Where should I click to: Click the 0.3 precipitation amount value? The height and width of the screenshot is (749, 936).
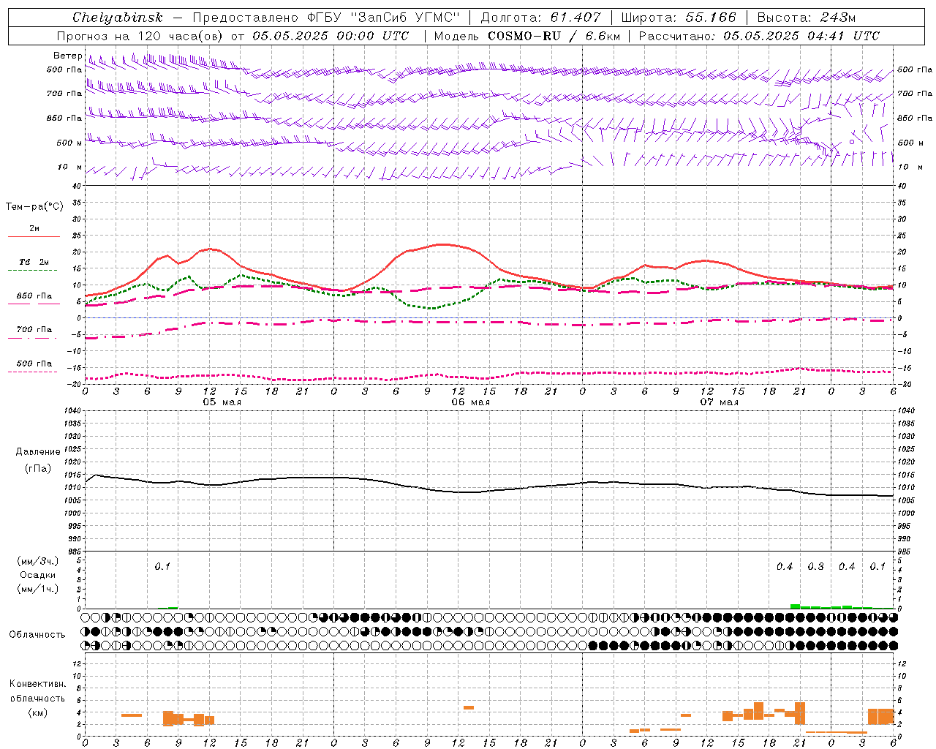coord(815,567)
